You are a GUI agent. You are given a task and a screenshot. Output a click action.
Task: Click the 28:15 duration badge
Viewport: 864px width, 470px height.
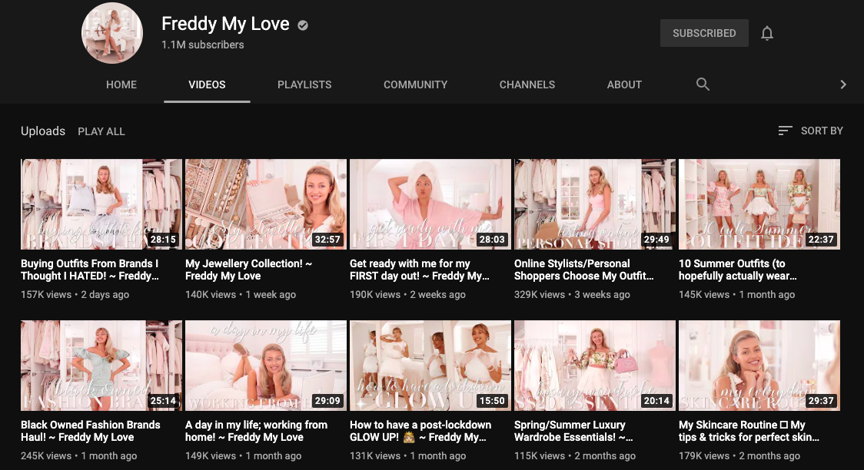click(163, 240)
